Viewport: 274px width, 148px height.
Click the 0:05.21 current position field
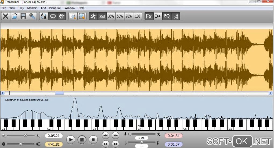[54, 136]
